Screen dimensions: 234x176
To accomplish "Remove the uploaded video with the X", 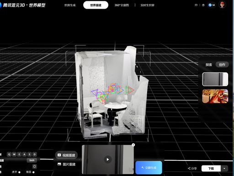I will point(133,145).
